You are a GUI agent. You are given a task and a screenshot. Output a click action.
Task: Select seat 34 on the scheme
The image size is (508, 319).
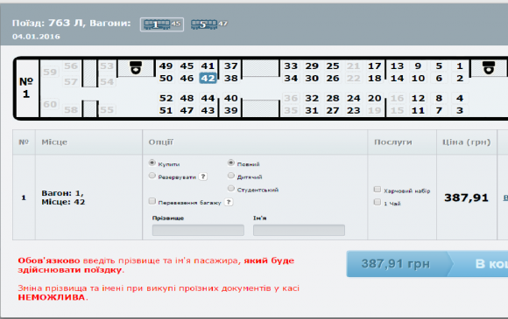[291, 78]
